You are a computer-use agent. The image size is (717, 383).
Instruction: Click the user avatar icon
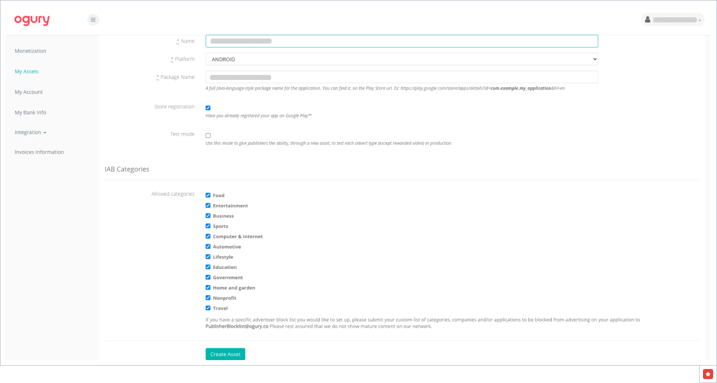(x=648, y=20)
